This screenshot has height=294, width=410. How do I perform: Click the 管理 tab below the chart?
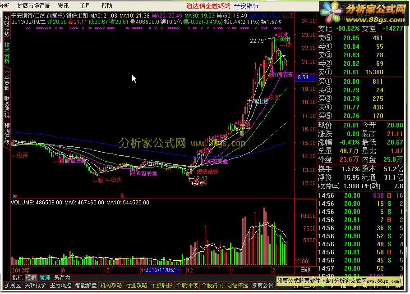click(45, 277)
